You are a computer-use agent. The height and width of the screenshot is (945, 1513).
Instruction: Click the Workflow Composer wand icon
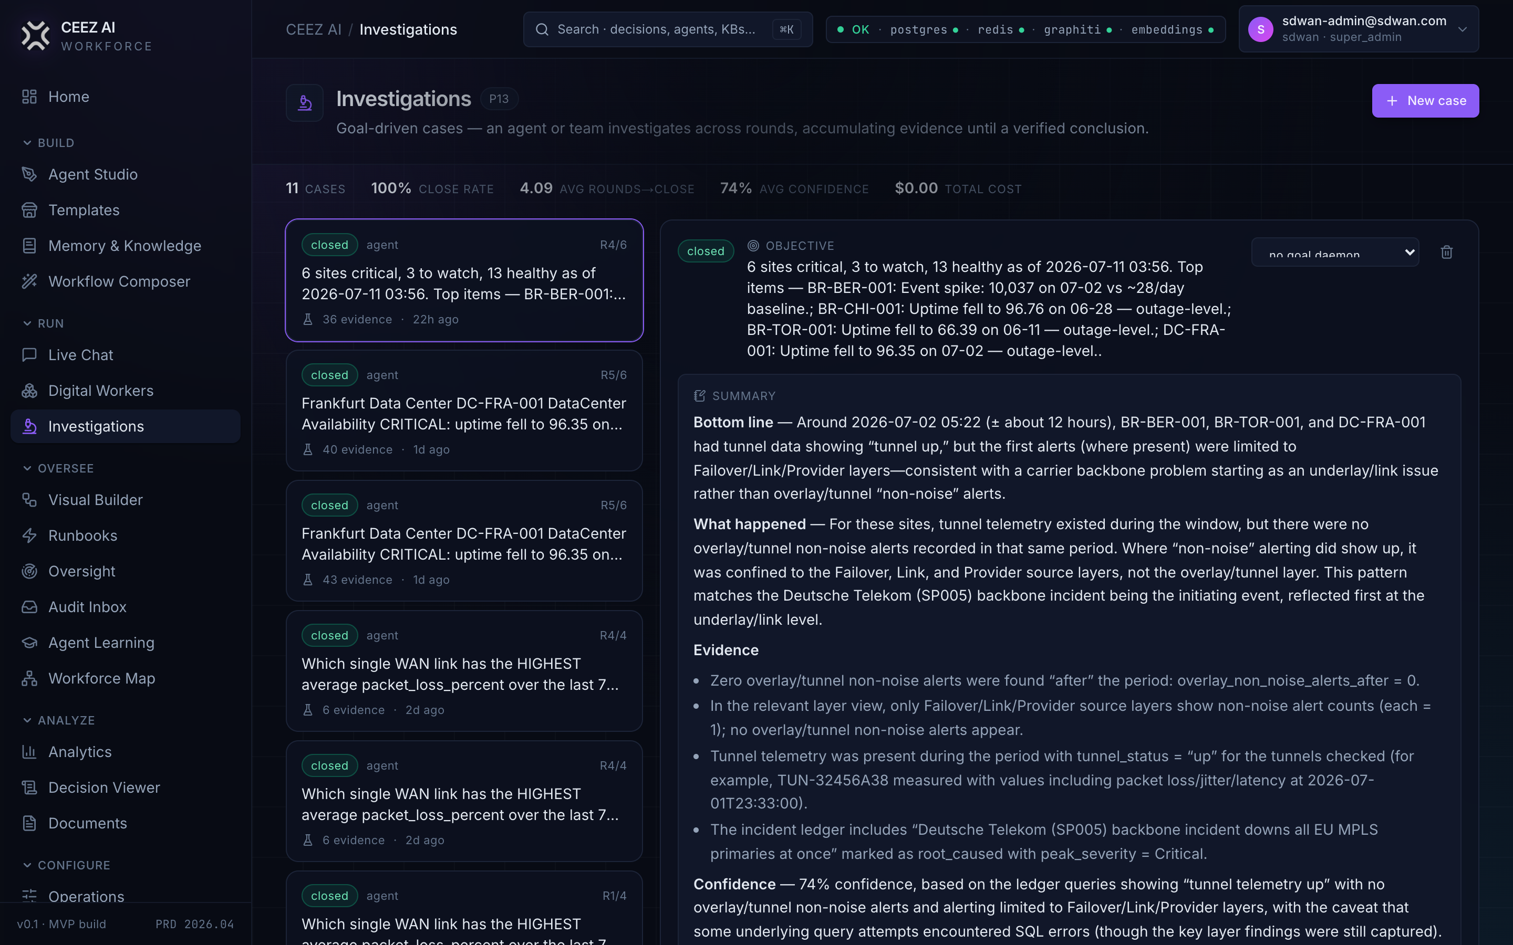point(29,281)
